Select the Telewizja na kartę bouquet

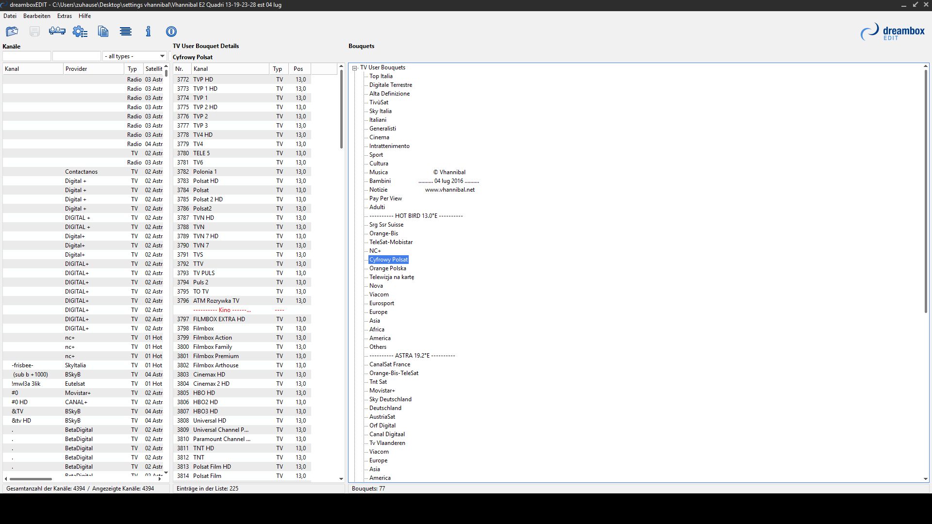click(x=392, y=277)
